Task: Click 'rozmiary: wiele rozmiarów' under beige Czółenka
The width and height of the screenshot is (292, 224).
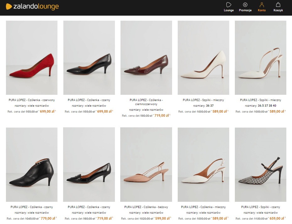Action: click(x=146, y=212)
